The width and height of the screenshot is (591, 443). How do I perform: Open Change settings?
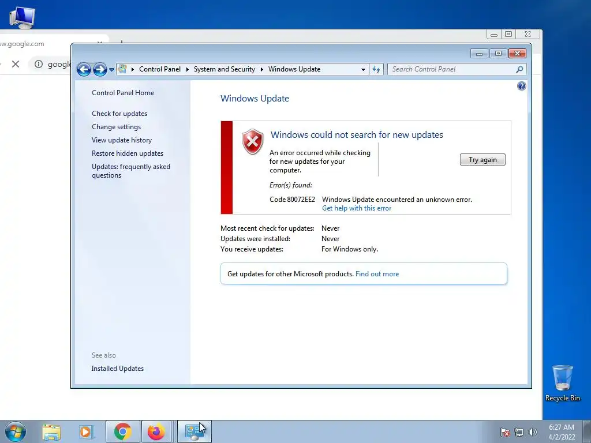(x=116, y=127)
